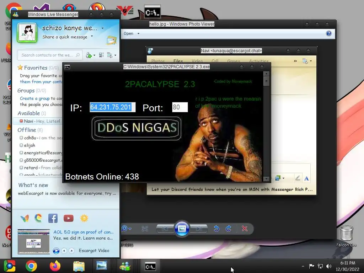This screenshot has width=364, height=273.
Task: Open the Files tab in Navi chat window
Action: (x=178, y=61)
